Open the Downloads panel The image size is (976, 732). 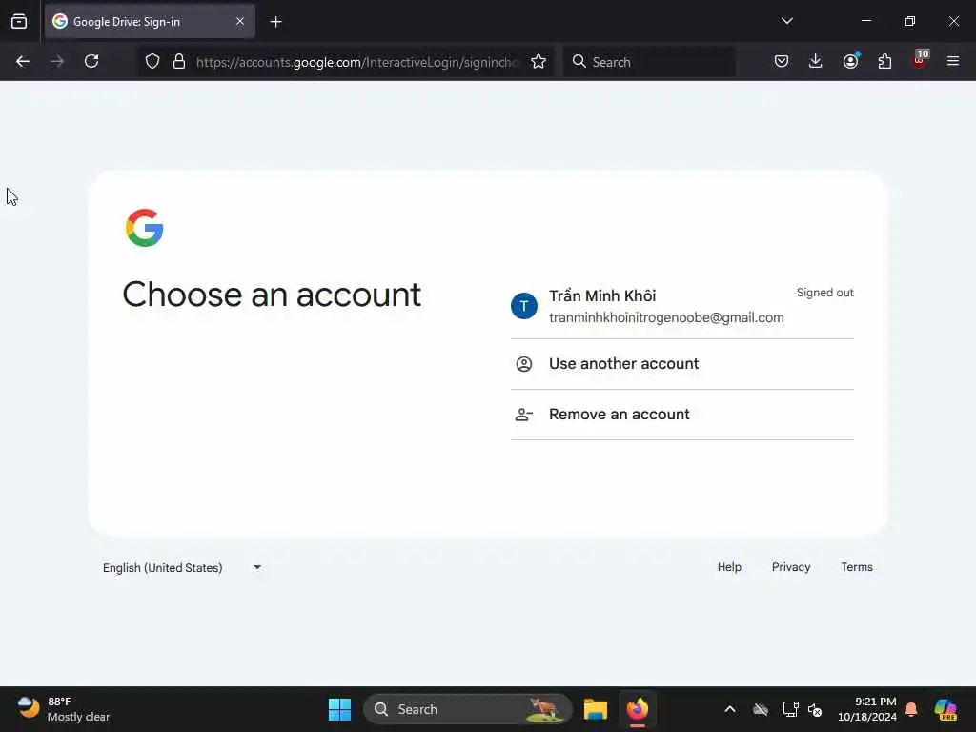tap(816, 61)
